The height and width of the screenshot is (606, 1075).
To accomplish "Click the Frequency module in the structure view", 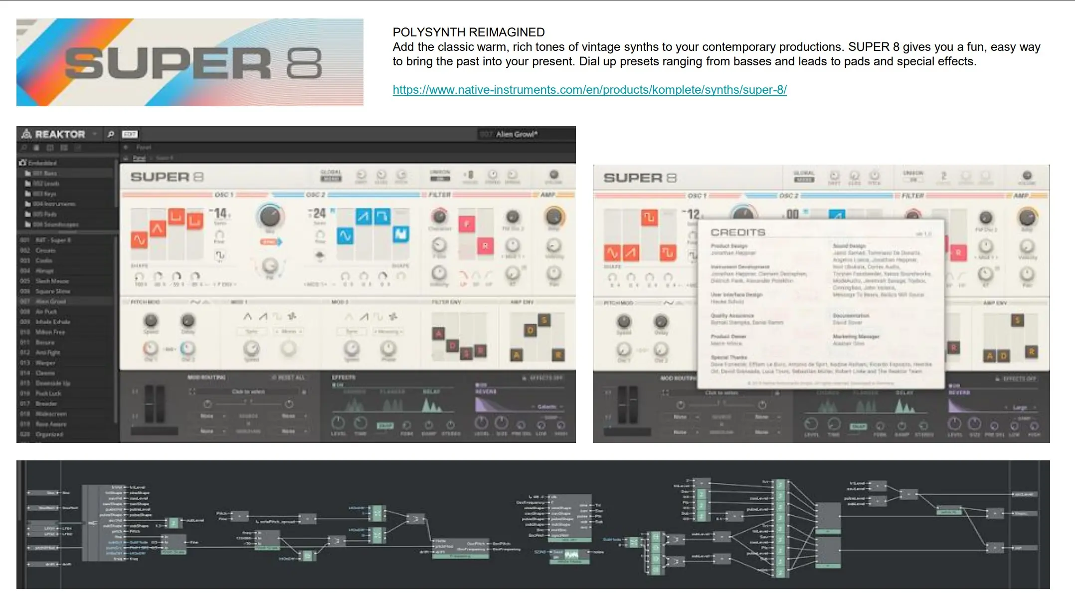I will [460, 548].
